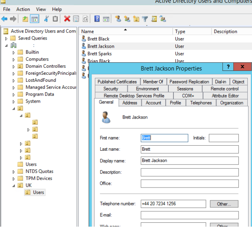Expand the NTDS Quotas node
Viewport: 252px width, 229px height.
14,172
